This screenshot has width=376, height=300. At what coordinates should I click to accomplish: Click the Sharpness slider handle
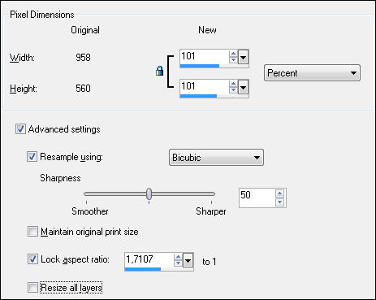[x=149, y=193]
